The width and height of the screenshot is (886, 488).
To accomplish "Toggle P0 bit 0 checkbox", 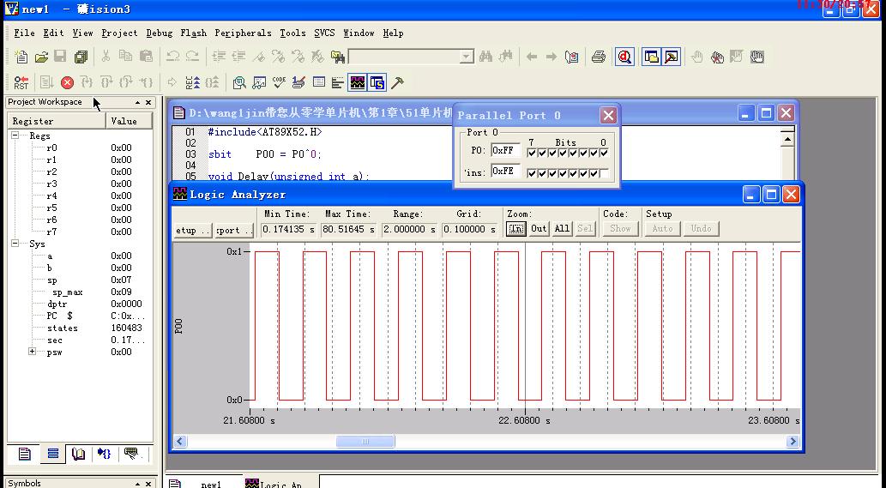I will (x=604, y=153).
